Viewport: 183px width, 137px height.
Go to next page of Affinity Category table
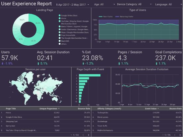point(180,135)
